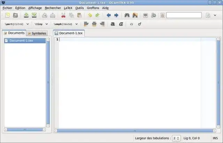The image size is (223, 143).
Task: Click the copy icon
Action: pos(71,15)
